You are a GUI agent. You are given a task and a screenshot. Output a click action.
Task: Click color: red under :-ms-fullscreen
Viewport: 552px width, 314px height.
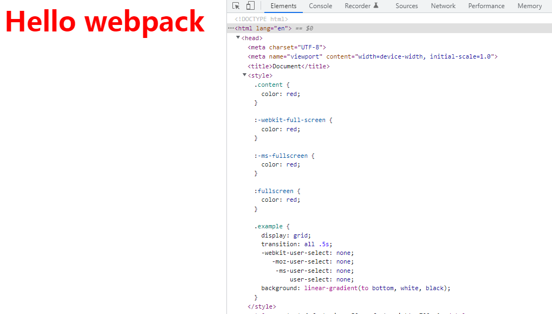[281, 164]
